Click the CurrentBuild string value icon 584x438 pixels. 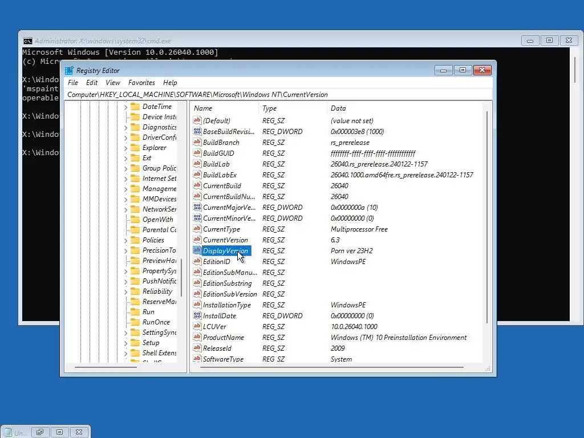point(197,185)
